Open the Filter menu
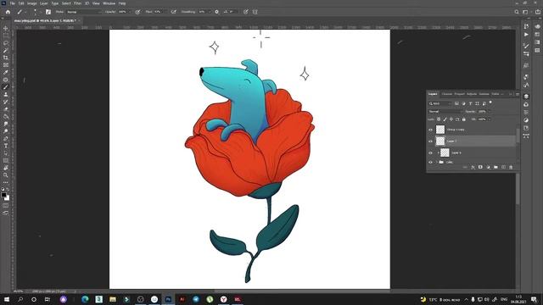The image size is (543, 305). tap(77, 3)
